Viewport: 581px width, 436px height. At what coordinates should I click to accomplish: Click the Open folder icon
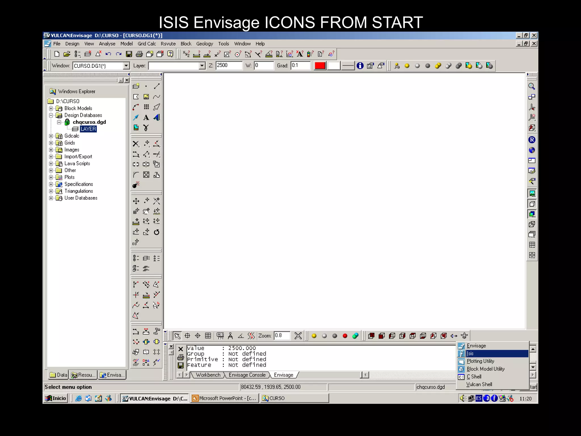(67, 54)
